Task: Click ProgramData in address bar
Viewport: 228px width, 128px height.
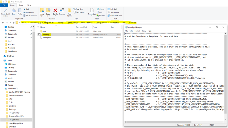Action: pos(49,22)
